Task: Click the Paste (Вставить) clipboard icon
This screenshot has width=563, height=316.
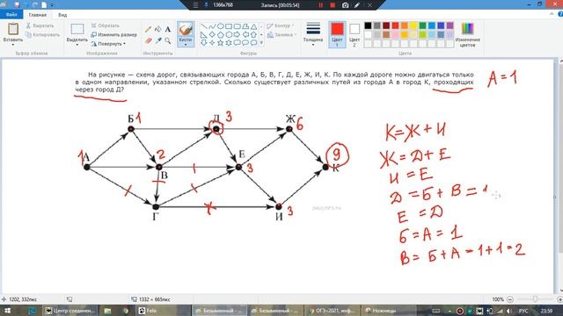Action: click(13, 29)
